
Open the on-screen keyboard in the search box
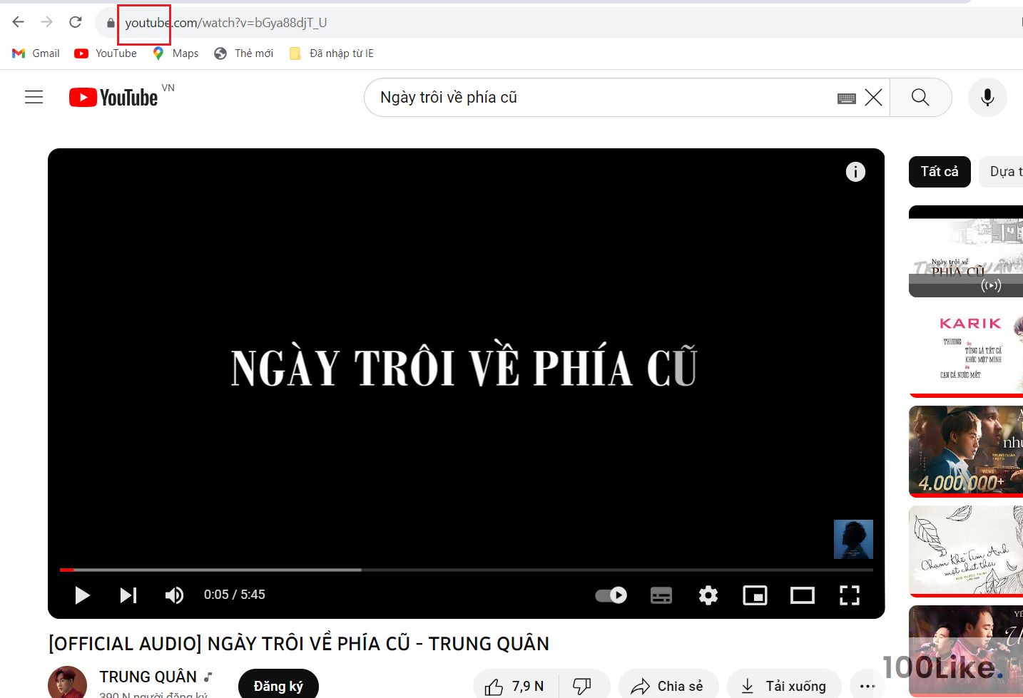(847, 98)
